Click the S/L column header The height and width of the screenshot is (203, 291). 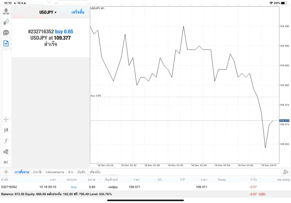click(160, 179)
